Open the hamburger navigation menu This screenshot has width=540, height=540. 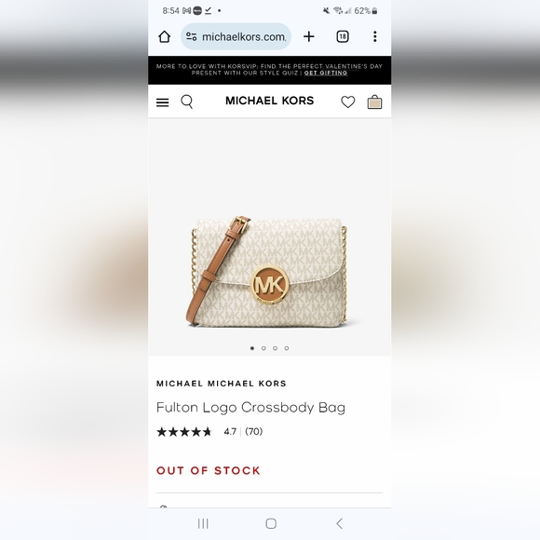pos(163,102)
